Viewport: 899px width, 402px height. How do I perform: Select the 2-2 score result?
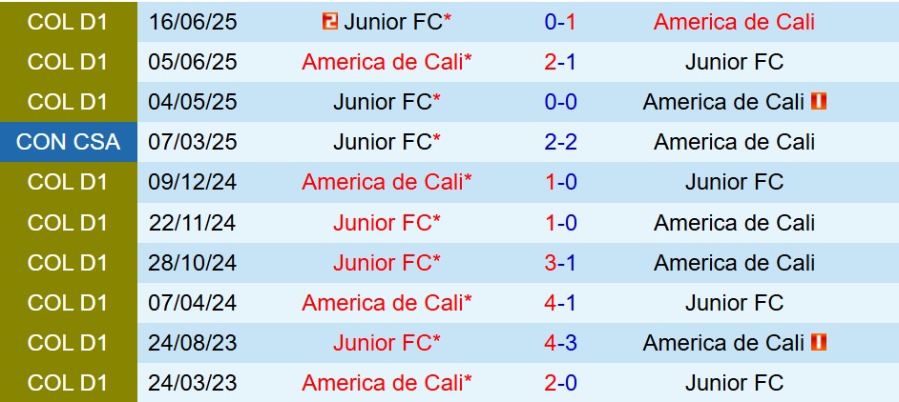(560, 142)
